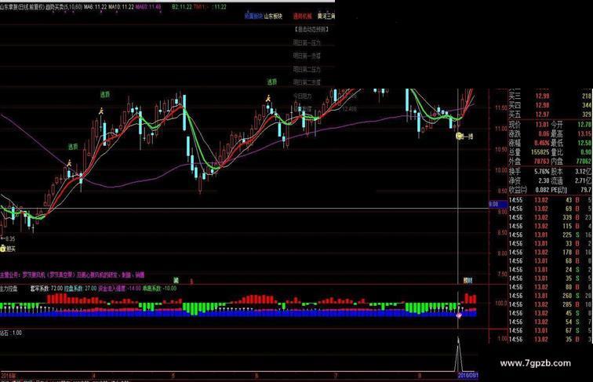The image size is (593, 382).
Task: Click the 今日阻力 forecast row
Action: [x=302, y=96]
